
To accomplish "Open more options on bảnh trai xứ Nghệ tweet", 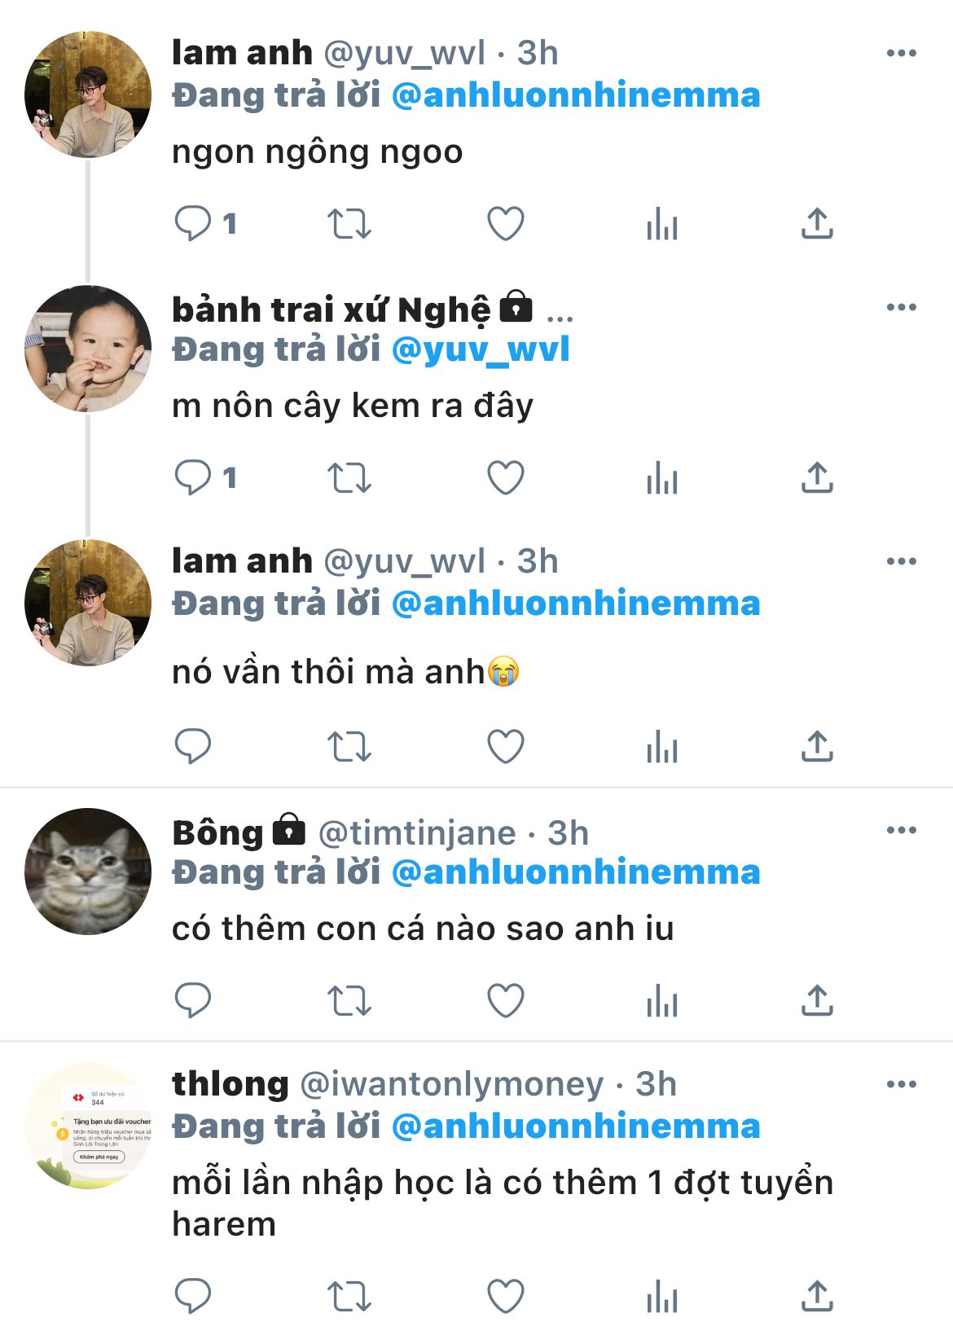I will click(x=901, y=308).
